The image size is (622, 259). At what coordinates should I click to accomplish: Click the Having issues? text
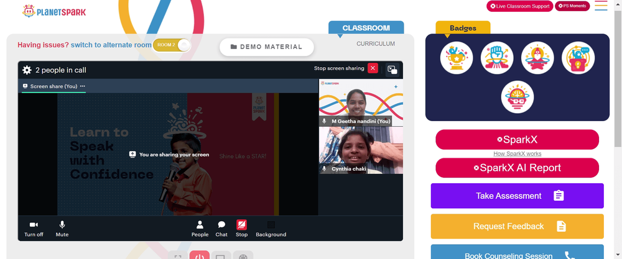pyautogui.click(x=44, y=45)
